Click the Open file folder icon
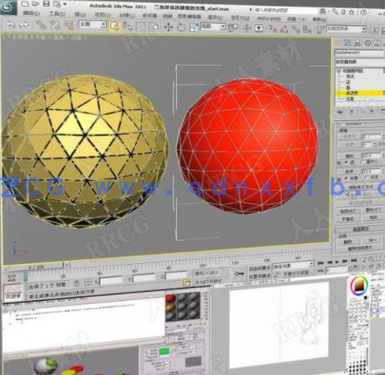The image size is (385, 375). click(35, 3)
